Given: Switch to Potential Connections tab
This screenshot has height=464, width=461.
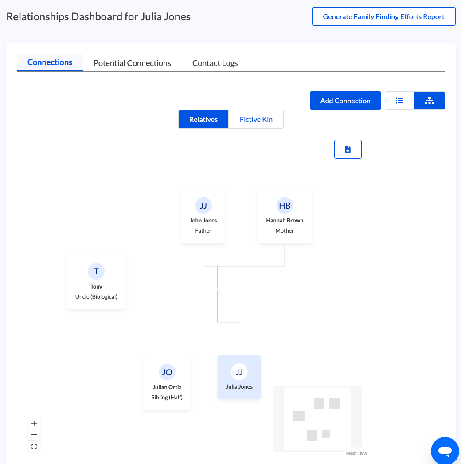Looking at the screenshot, I should 132,63.
